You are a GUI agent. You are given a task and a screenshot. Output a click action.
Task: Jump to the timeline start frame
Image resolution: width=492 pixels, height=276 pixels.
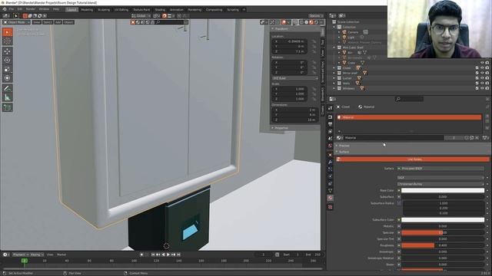coord(153,255)
